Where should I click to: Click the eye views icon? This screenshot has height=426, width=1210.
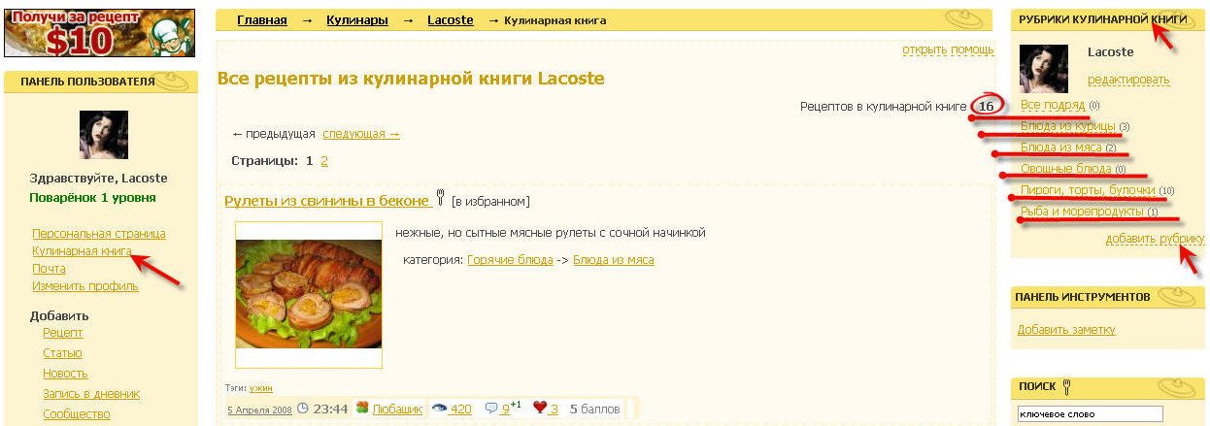[440, 409]
